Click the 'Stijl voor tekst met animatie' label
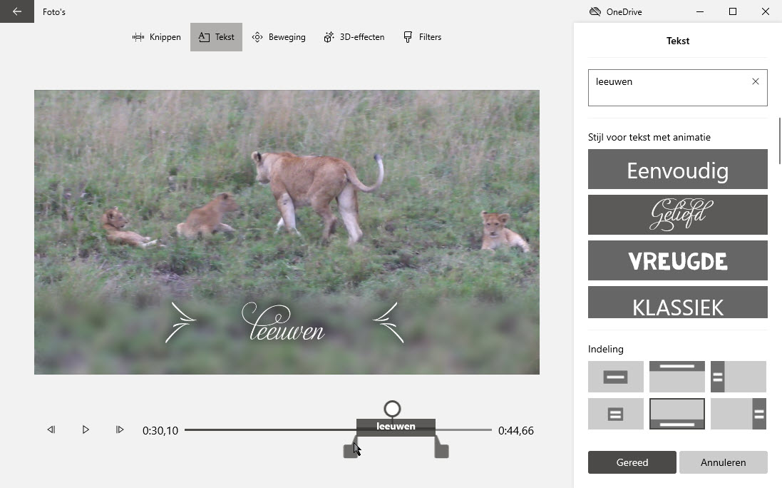 [649, 137]
